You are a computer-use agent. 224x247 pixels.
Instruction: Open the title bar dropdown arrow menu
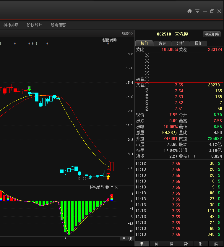pos(197,11)
